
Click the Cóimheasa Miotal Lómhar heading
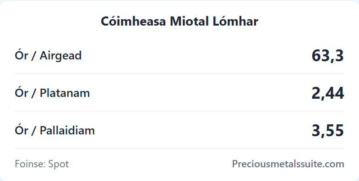(x=179, y=21)
